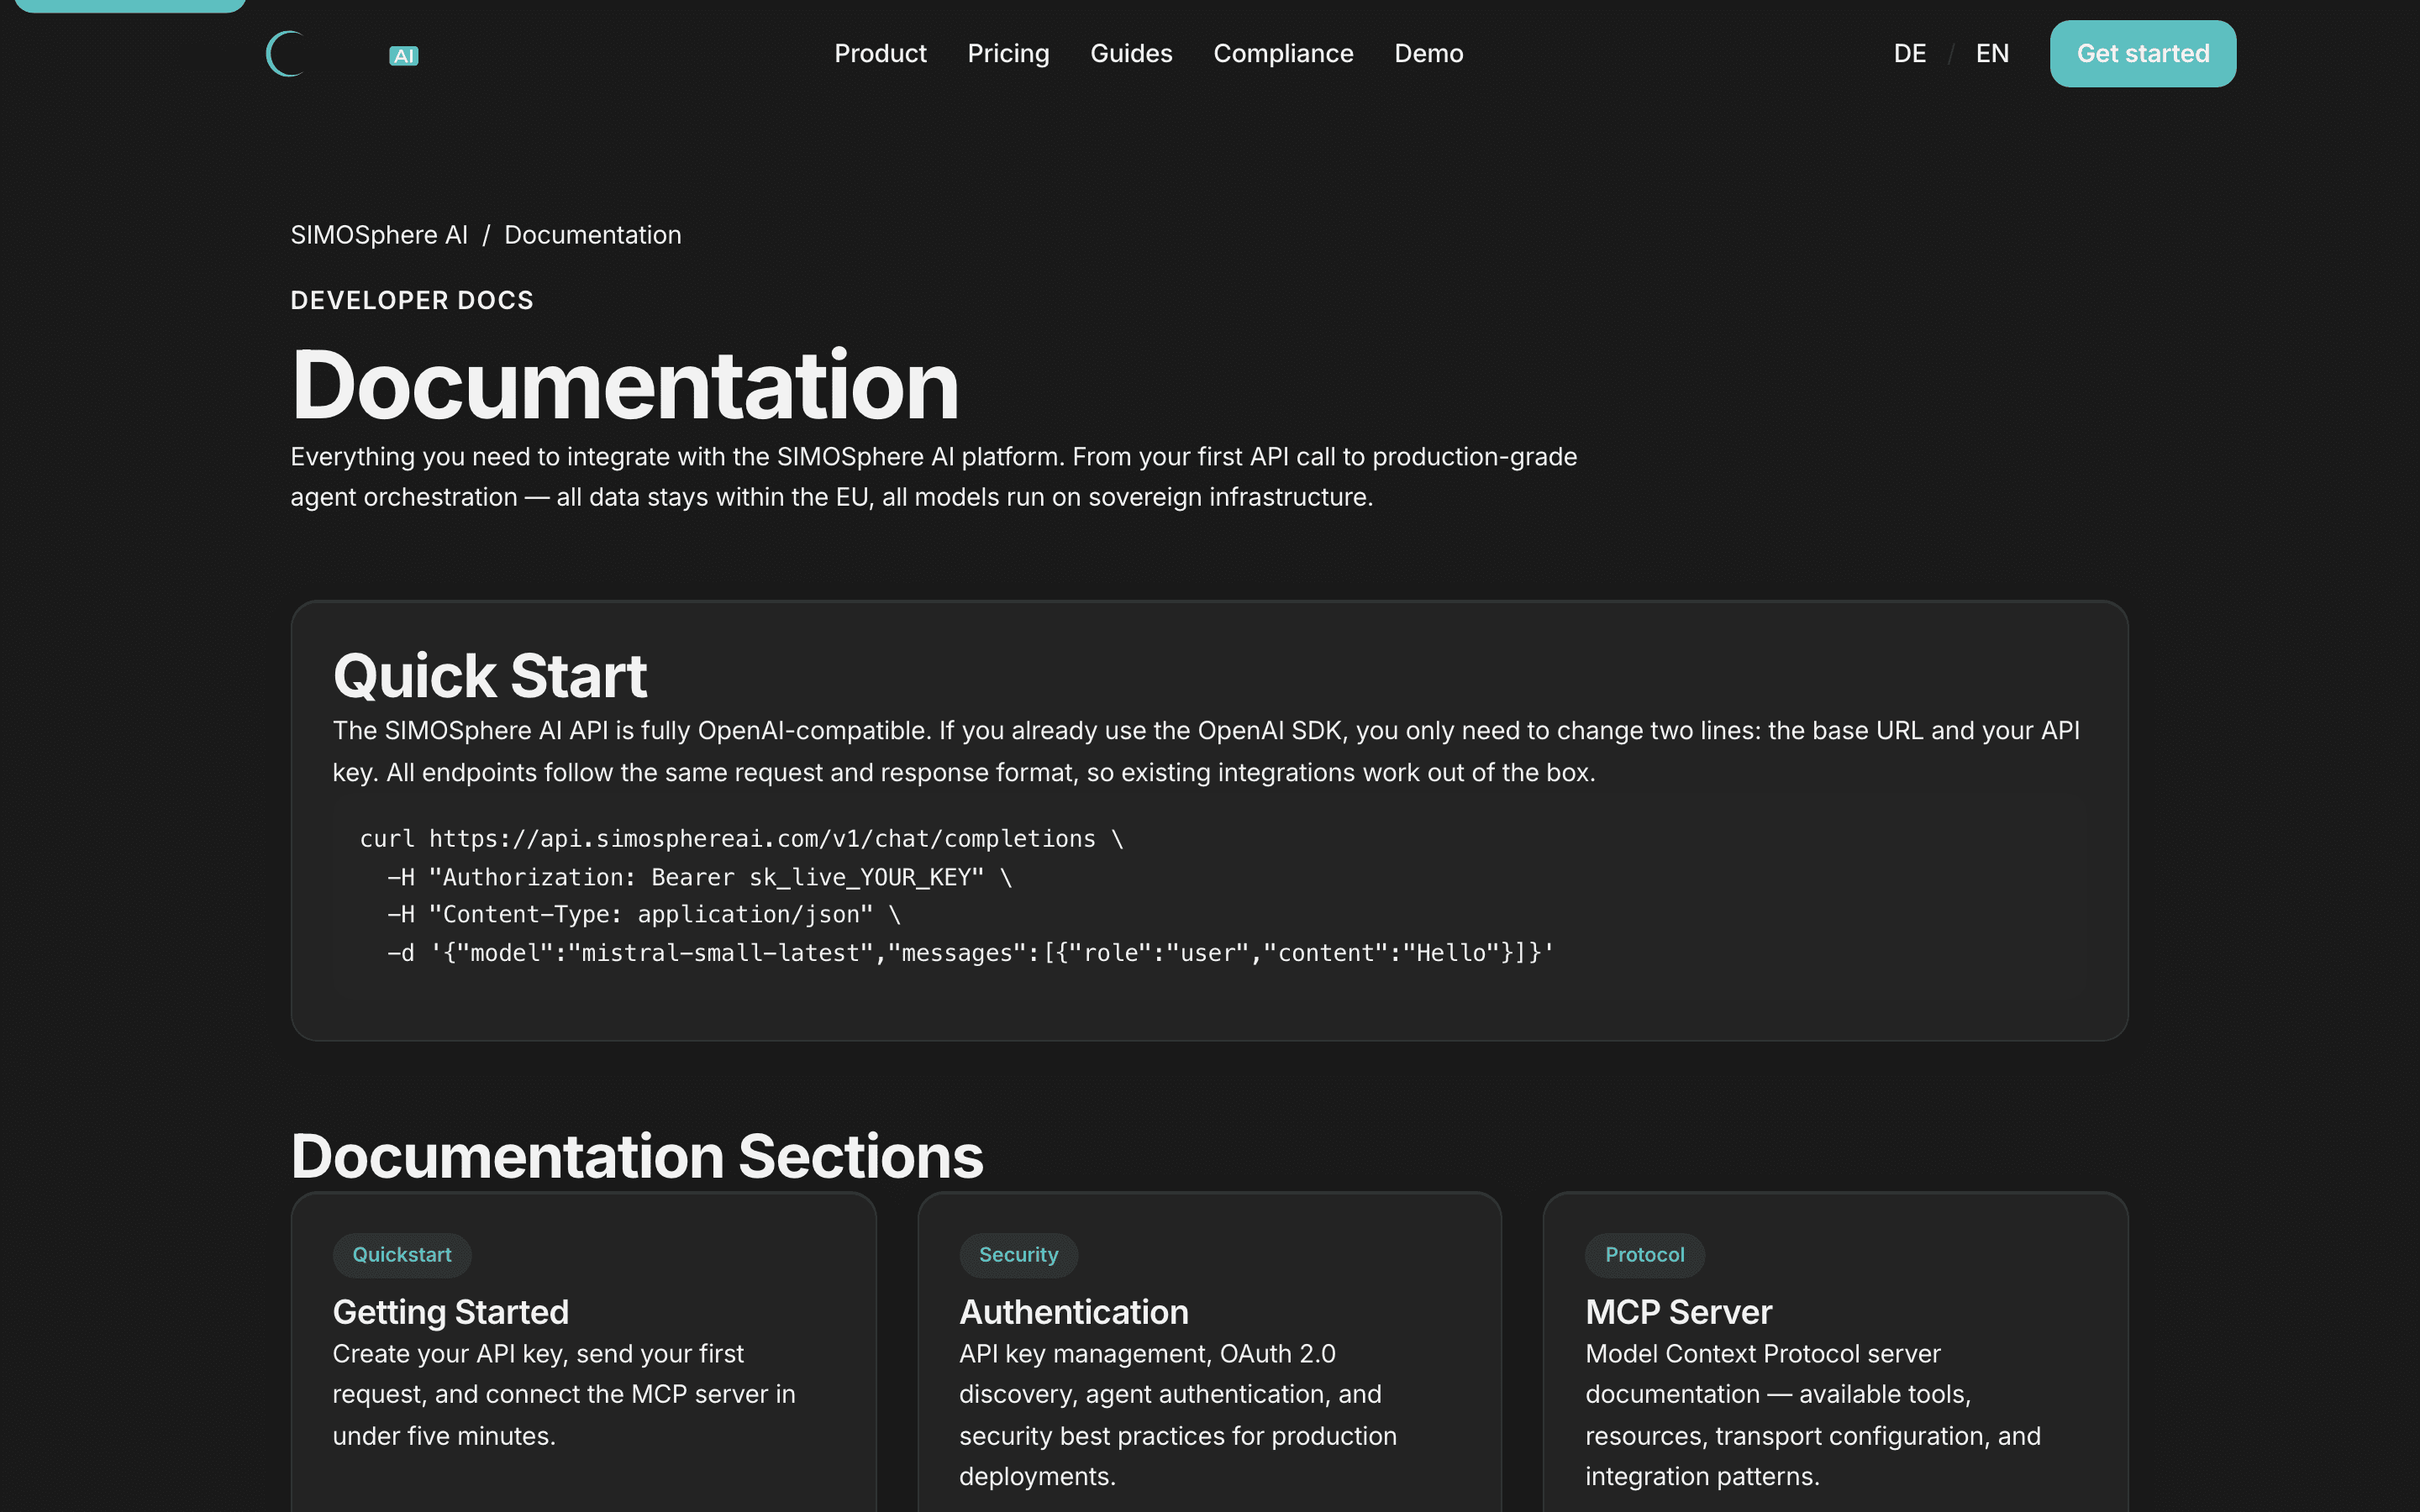Select the Security tag badge

tap(1018, 1255)
